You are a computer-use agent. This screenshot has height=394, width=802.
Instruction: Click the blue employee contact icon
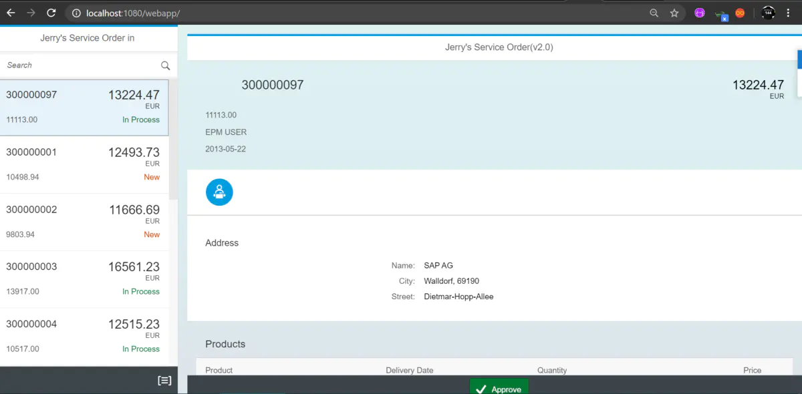tap(219, 192)
